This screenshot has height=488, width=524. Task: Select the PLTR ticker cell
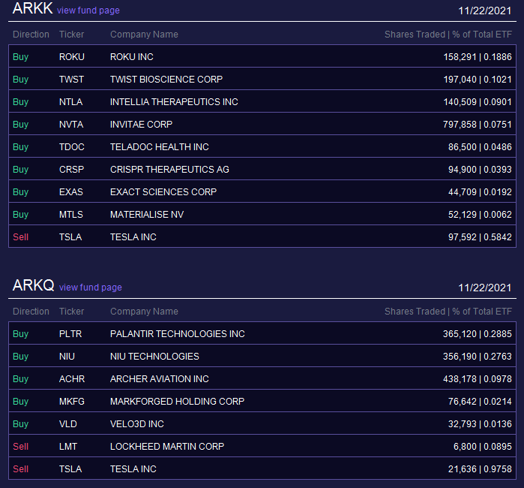[70, 333]
